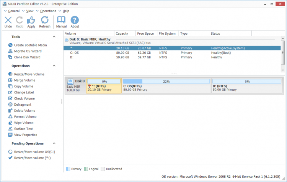Sort by the Capacity column header

125,34
